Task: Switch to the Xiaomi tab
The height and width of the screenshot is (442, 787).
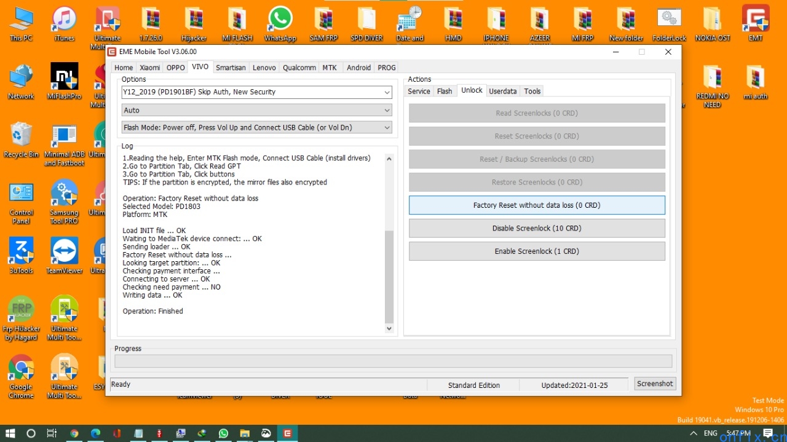Action: click(149, 68)
